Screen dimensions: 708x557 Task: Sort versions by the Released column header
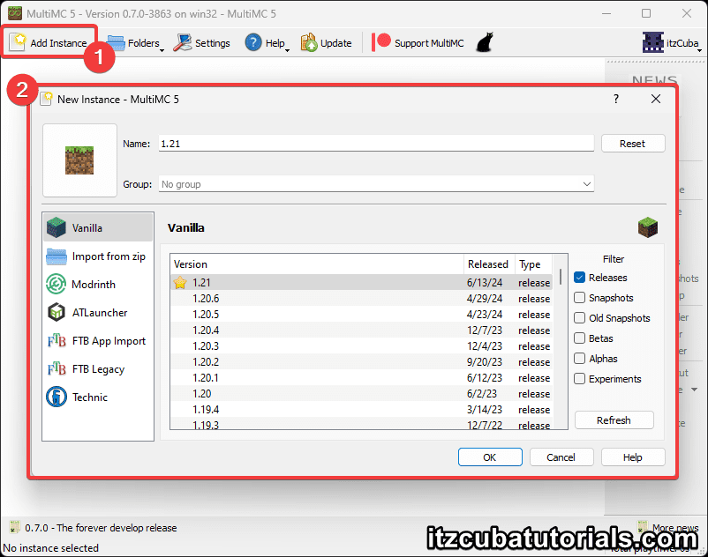pyautogui.click(x=488, y=264)
